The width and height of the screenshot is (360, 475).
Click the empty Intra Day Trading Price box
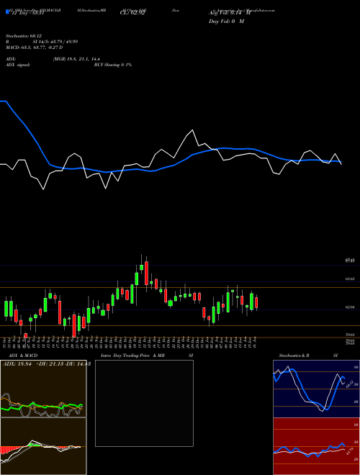pos(144,403)
